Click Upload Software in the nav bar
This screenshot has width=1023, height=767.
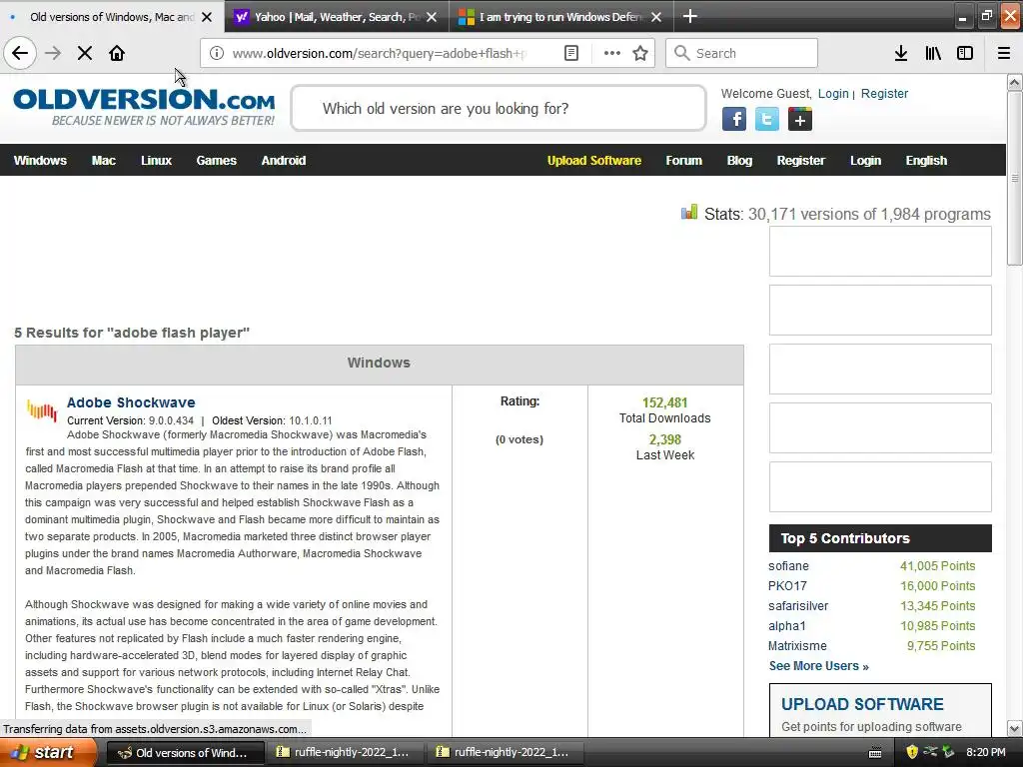593,161
